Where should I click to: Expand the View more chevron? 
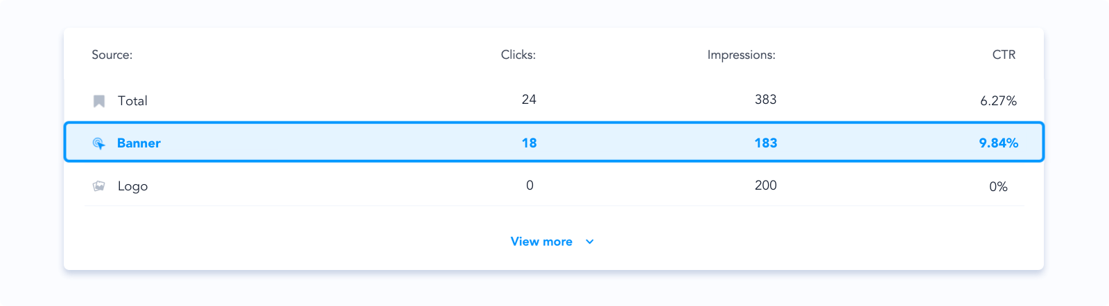pos(590,242)
